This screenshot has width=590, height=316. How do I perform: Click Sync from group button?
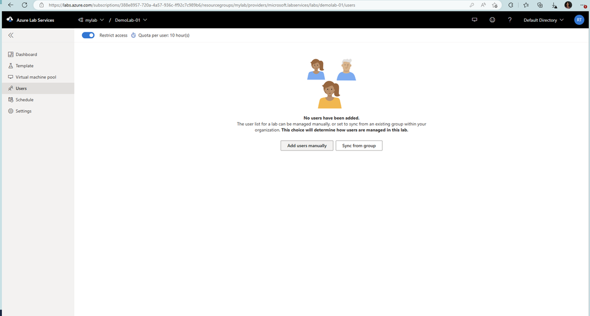click(x=359, y=146)
